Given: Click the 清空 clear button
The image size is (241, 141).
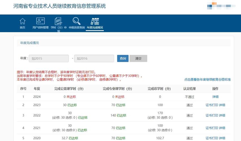Looking at the screenshot, I should click(138, 59).
